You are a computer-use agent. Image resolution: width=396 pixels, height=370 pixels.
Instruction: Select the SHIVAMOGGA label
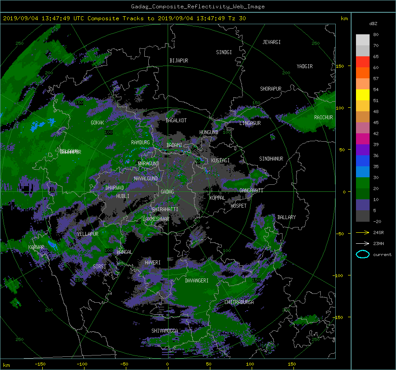coord(165,331)
